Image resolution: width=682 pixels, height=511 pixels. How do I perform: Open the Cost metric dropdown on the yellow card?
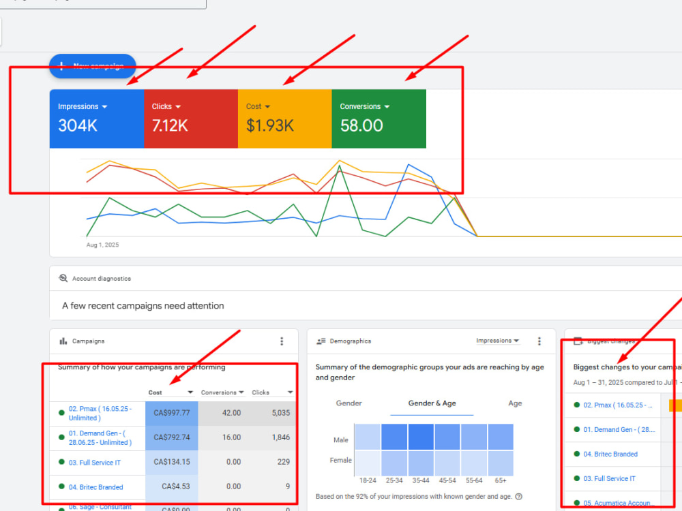tap(258, 106)
